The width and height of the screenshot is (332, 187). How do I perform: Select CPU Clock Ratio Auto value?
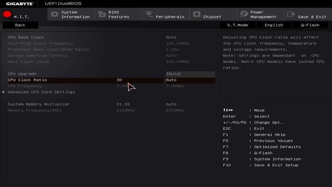pos(171,80)
